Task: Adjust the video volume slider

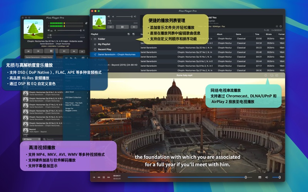Action: pos(276,177)
